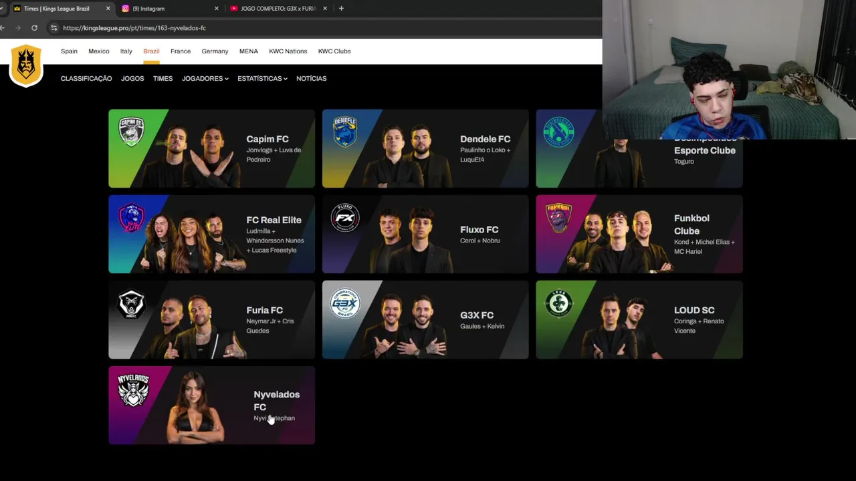Click 'Neymar Jr + Cris Guedes' text

point(270,326)
